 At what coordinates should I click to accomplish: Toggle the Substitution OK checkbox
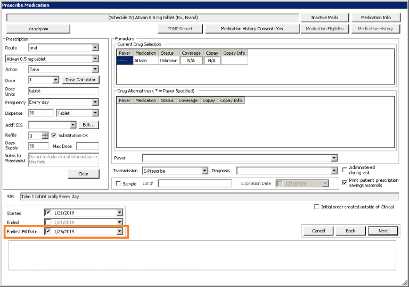(54, 135)
